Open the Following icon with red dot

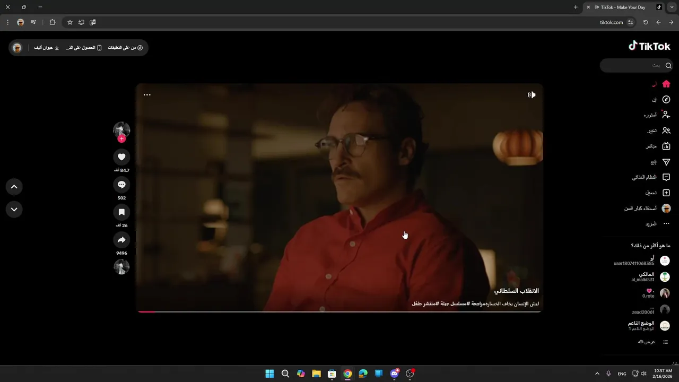666,115
